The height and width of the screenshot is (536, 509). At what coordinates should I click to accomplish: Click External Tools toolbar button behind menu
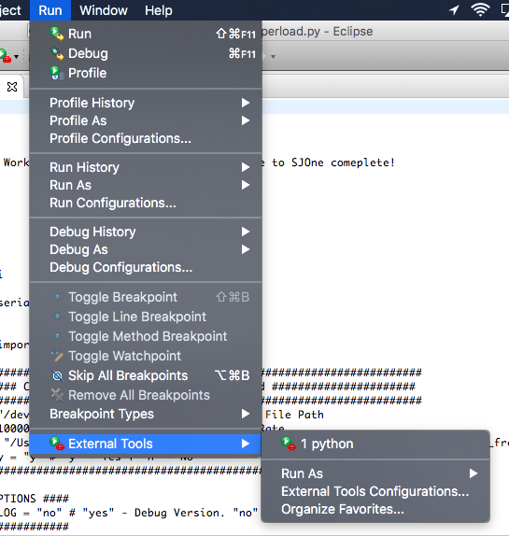point(5,56)
